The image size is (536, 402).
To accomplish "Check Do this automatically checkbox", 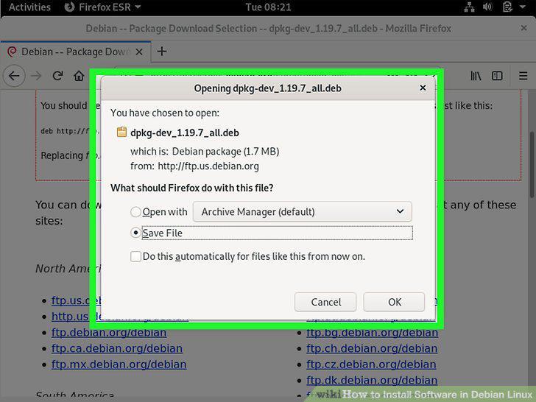I will pyautogui.click(x=135, y=256).
